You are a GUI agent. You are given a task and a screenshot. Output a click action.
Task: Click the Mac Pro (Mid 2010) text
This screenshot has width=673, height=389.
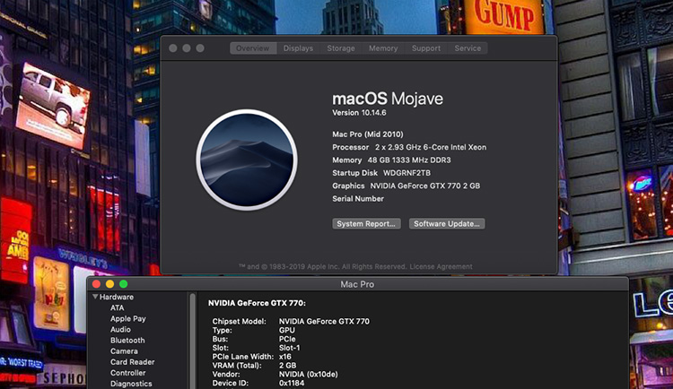367,134
